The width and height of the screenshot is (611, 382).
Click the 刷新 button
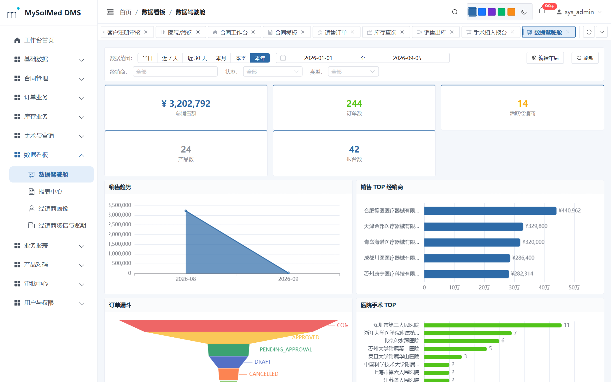click(585, 58)
